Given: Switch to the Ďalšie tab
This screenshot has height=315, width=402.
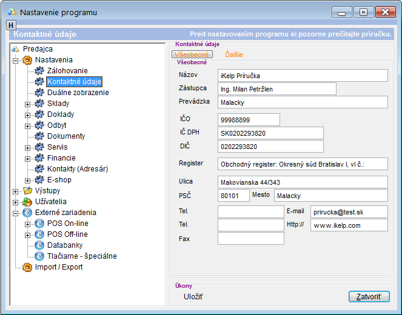Looking at the screenshot, I should pos(234,55).
